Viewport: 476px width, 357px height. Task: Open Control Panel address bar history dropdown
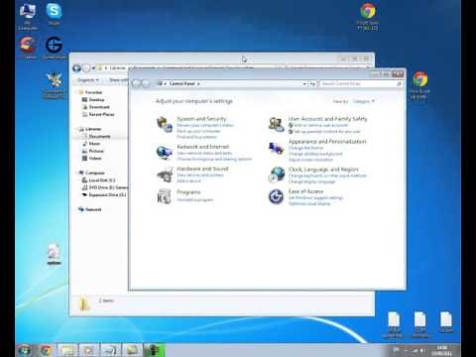[304, 84]
